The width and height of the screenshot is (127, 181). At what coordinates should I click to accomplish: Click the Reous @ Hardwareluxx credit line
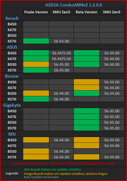(x=63, y=163)
